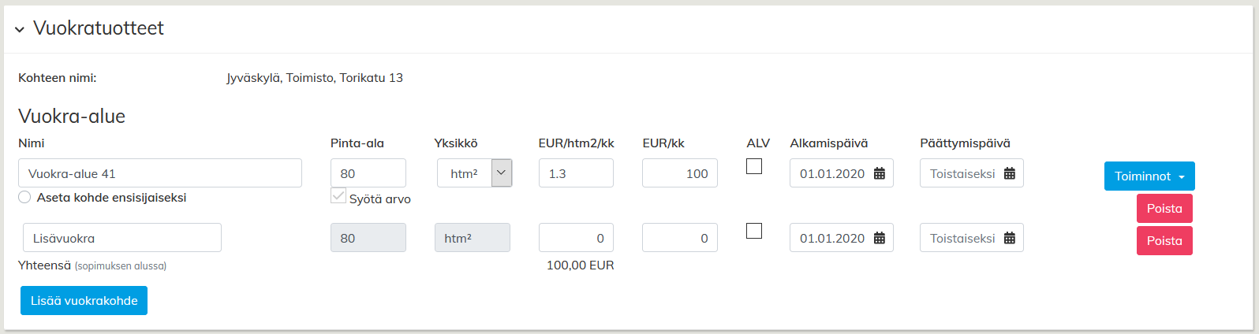Screen dimensions: 1259x334
Task: Toggle the Syötä arvo checkbox
Action: 338,196
